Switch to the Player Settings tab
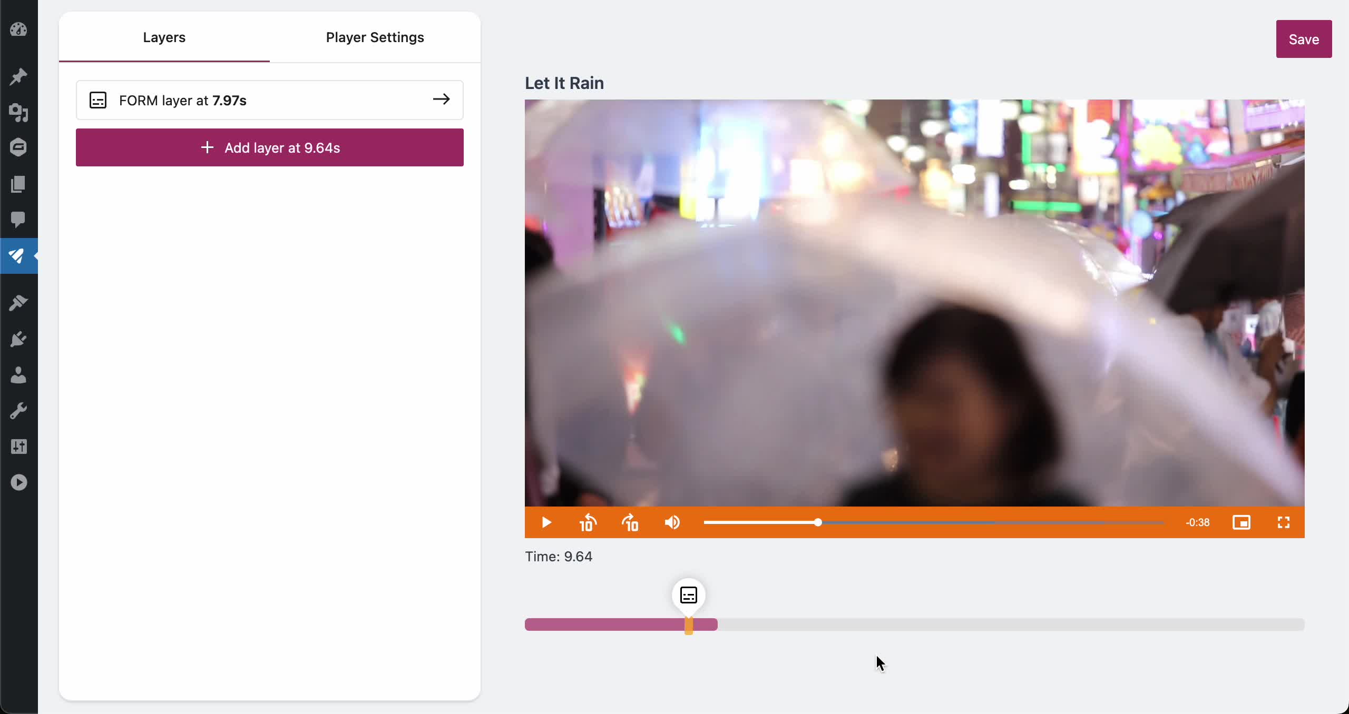The height and width of the screenshot is (714, 1349). pyautogui.click(x=374, y=37)
